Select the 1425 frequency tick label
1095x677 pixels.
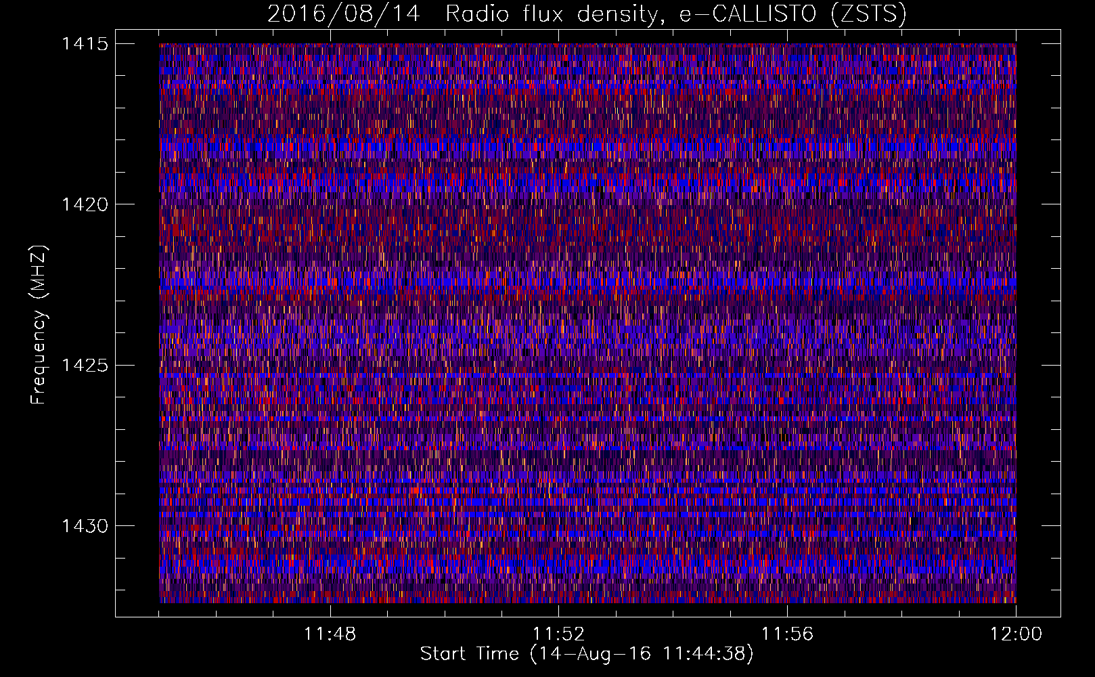(x=85, y=366)
